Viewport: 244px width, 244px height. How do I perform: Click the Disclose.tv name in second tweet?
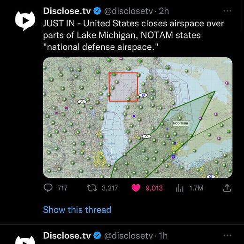67,236
